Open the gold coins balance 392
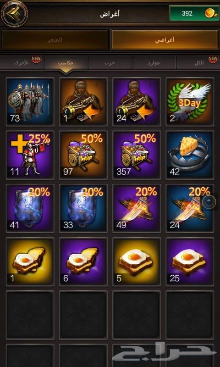Image resolution: width=220 pixels, height=367 pixels. (x=194, y=13)
